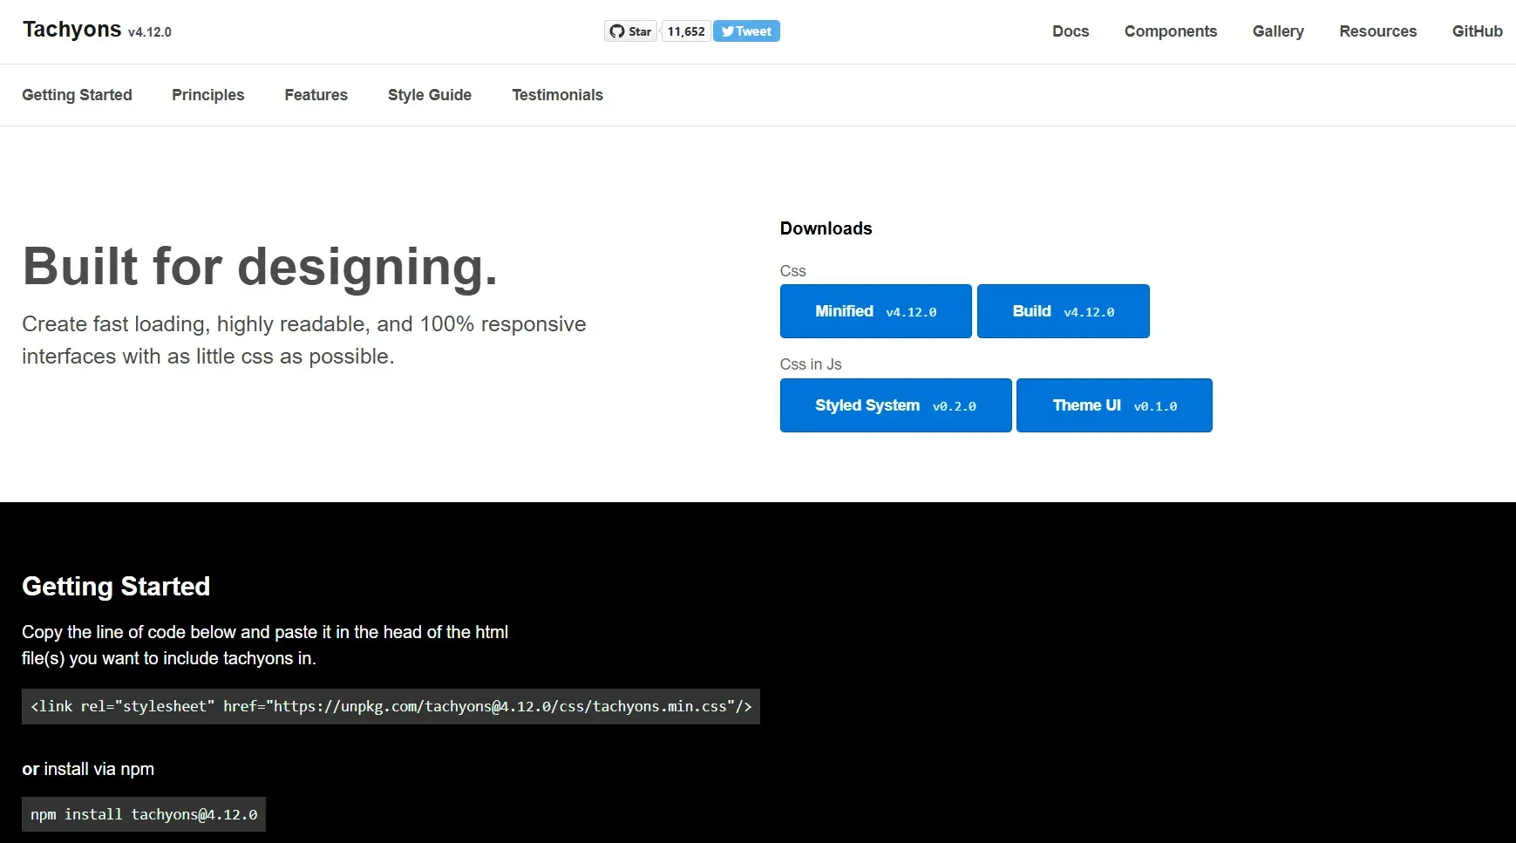View the Testimonials section
This screenshot has width=1516, height=843.
557,95
